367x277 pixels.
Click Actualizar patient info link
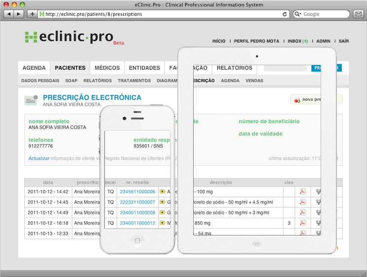39,158
